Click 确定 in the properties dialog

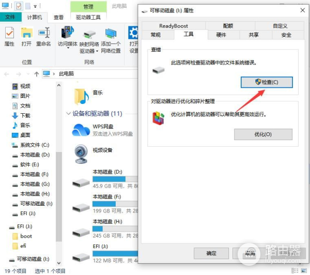click(x=211, y=253)
